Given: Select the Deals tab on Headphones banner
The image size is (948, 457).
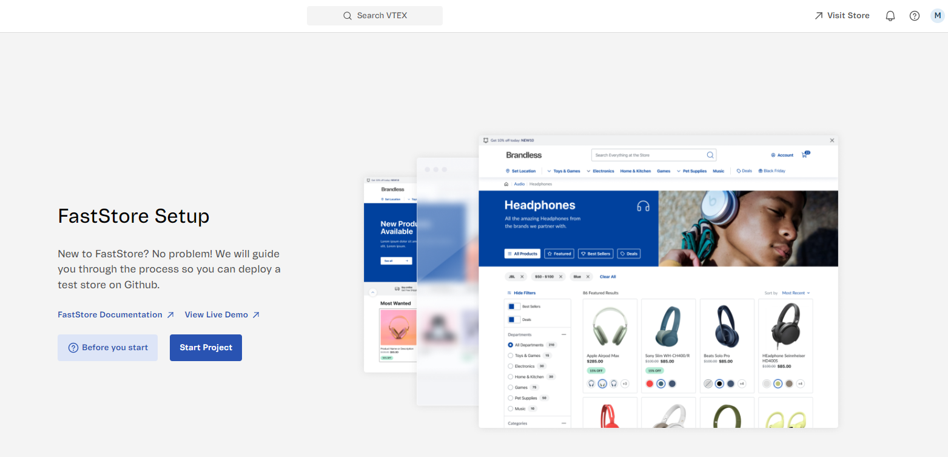Looking at the screenshot, I should click(x=628, y=254).
